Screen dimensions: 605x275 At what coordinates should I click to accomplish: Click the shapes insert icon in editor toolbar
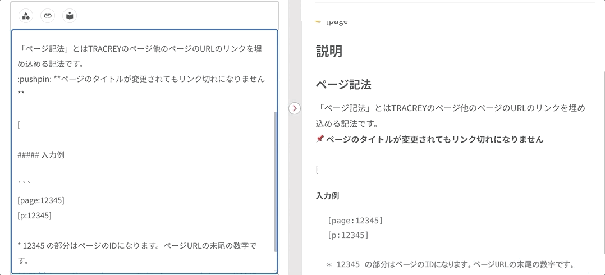pos(26,16)
